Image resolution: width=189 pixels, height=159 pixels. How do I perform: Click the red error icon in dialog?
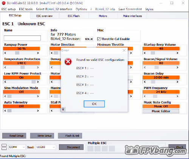click(68, 62)
